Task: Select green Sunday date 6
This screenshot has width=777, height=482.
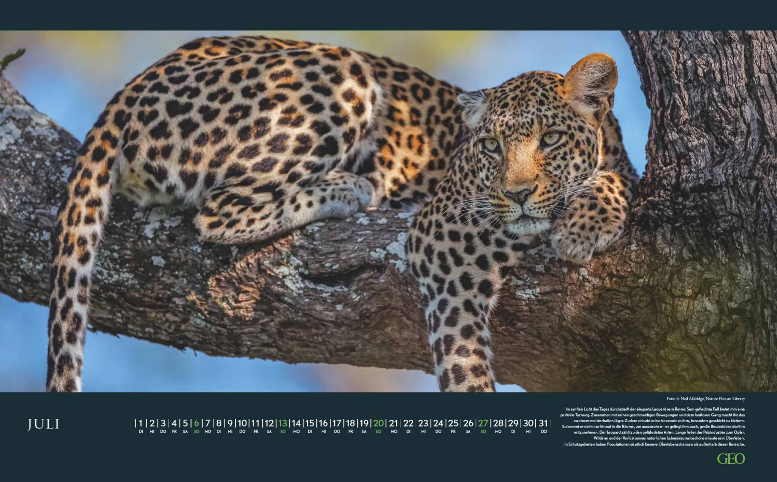Action: coord(196,423)
